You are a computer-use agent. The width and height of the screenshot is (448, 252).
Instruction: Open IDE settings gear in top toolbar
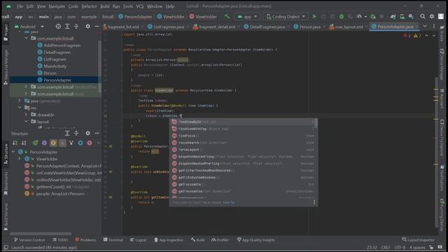coord(432,17)
